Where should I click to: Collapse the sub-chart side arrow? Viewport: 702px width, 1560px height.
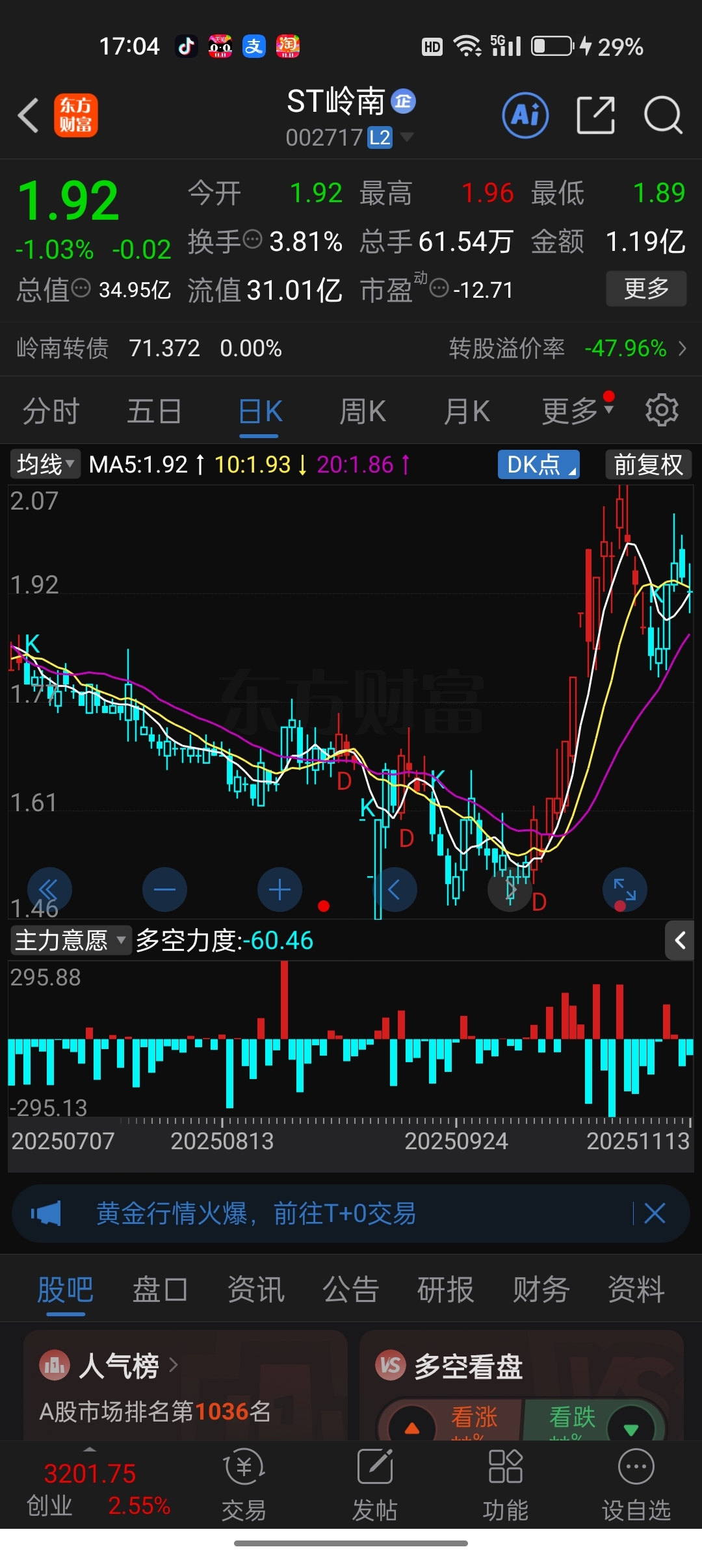[x=680, y=940]
